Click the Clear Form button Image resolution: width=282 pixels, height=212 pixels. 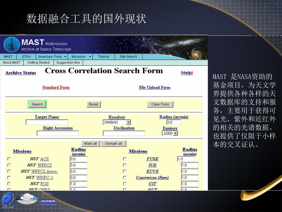(x=160, y=104)
